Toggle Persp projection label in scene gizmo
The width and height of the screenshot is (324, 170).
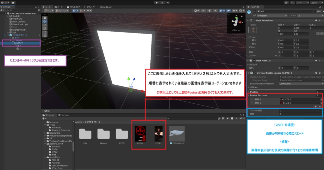236,30
